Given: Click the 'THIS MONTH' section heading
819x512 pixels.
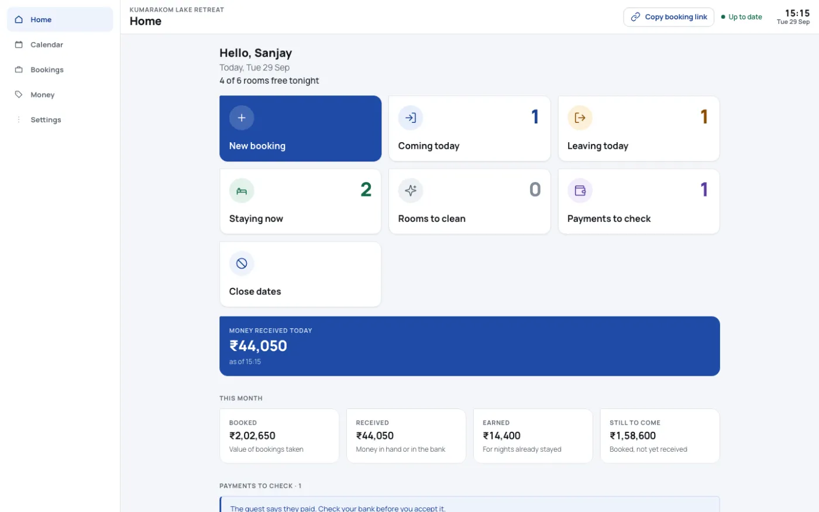Looking at the screenshot, I should tap(241, 398).
